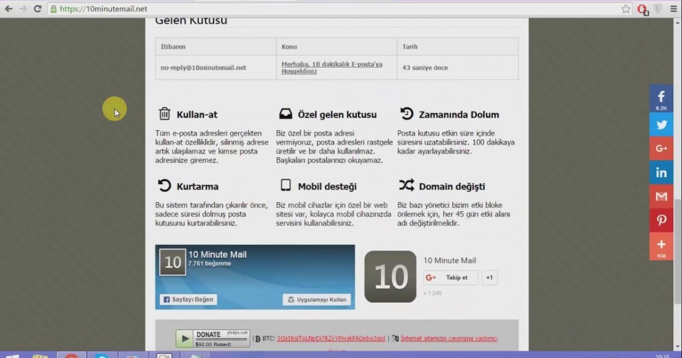Click the large Google+ '10' logo
The height and width of the screenshot is (358, 682).
(x=390, y=277)
